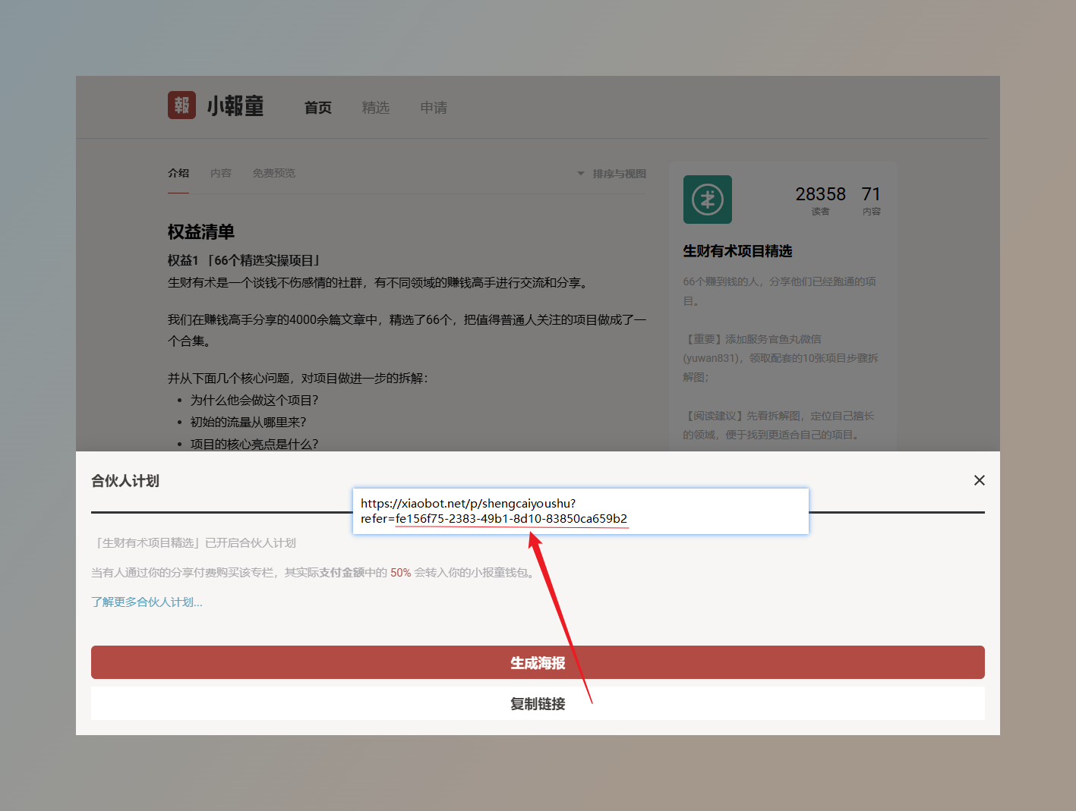
Task: Click the green 生财有术 column avatar
Action: click(708, 200)
